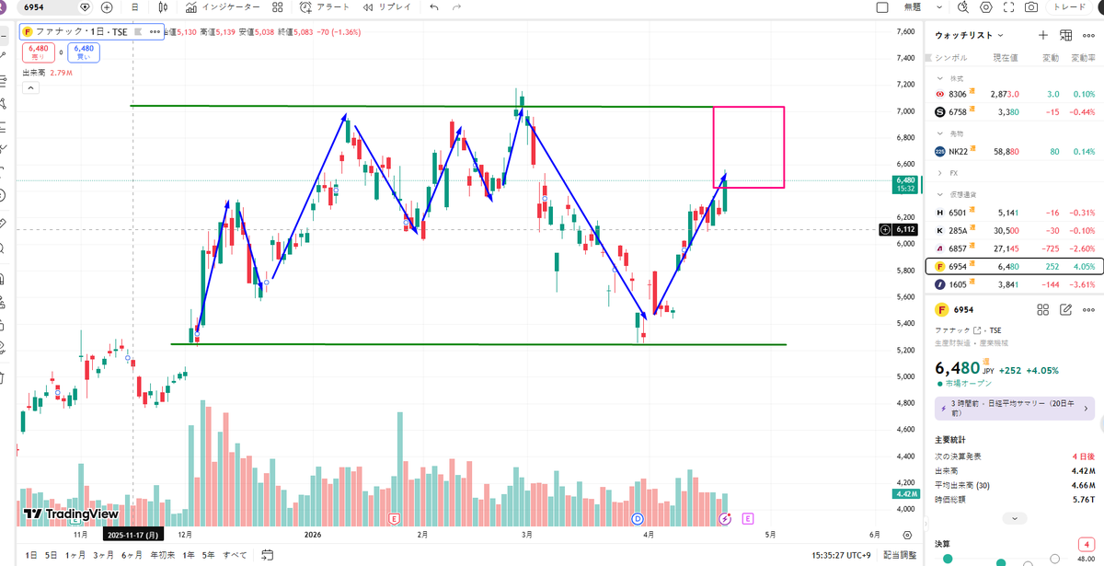Image resolution: width=1104 pixels, height=566 pixels.
Task: Select the 1ヶ月 time range
Action: click(75, 555)
